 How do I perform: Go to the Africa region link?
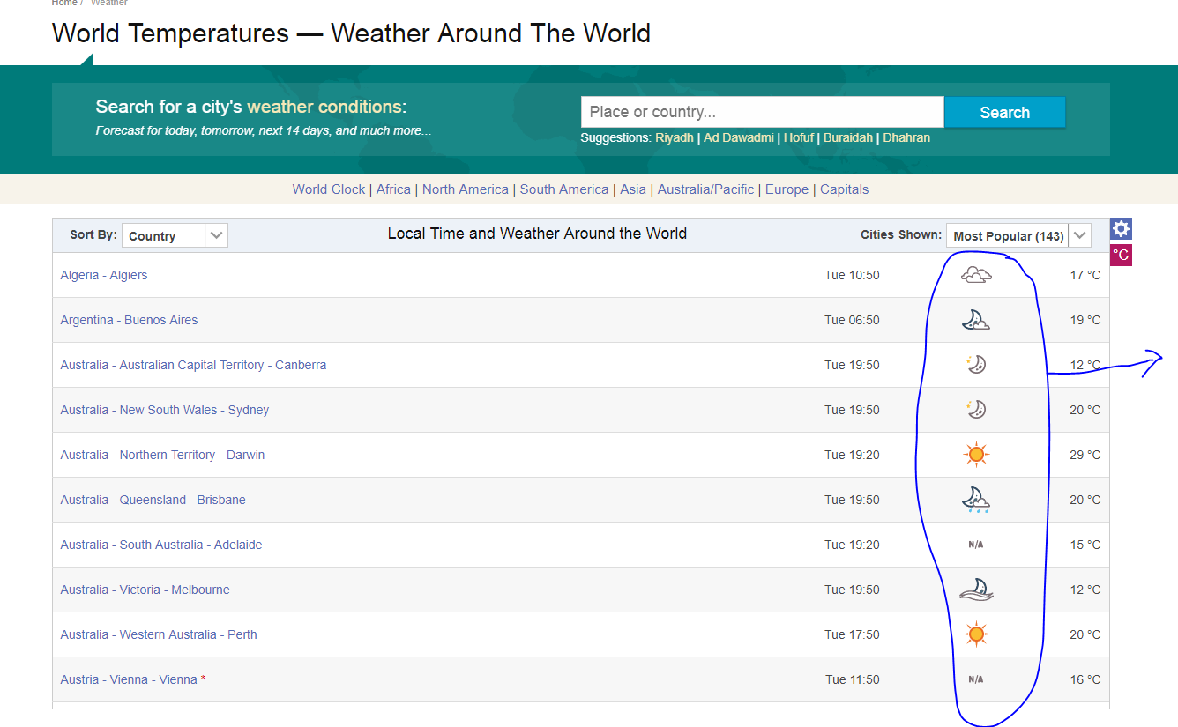pos(393,189)
